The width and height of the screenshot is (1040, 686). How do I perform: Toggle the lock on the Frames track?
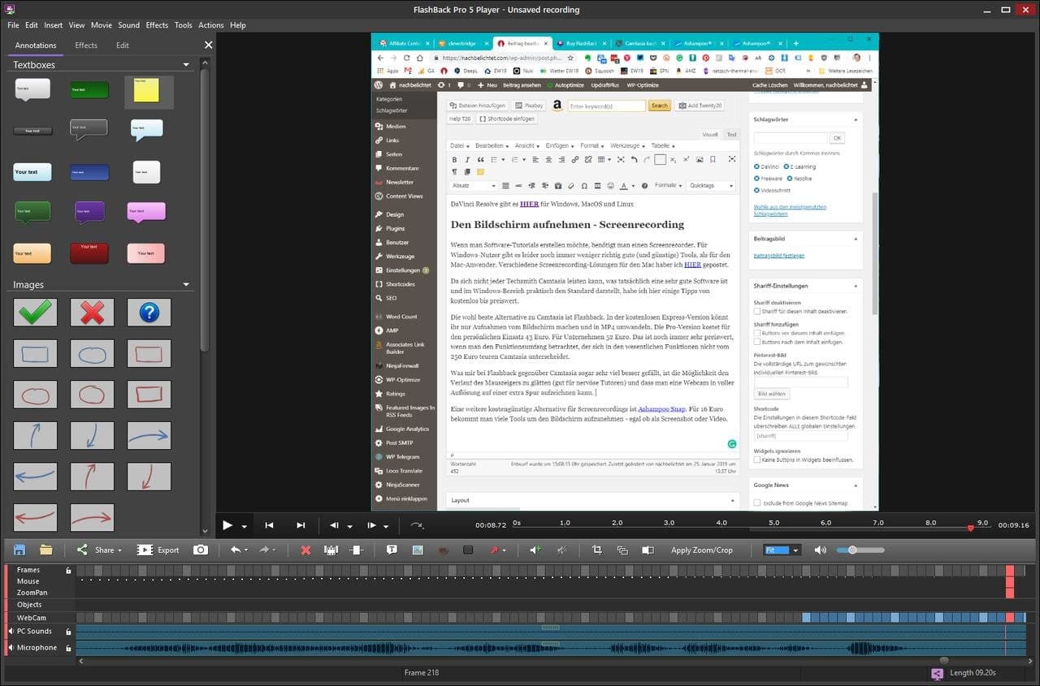click(x=68, y=571)
